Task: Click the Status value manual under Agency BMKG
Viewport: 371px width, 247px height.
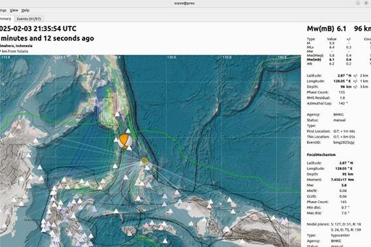Action: [340, 120]
